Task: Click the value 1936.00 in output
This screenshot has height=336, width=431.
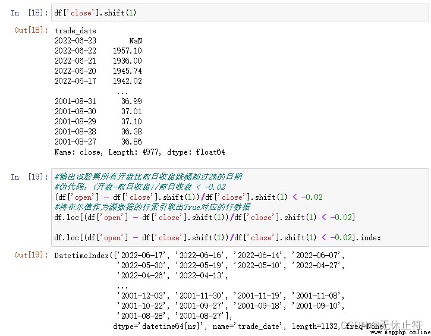Action: point(127,61)
